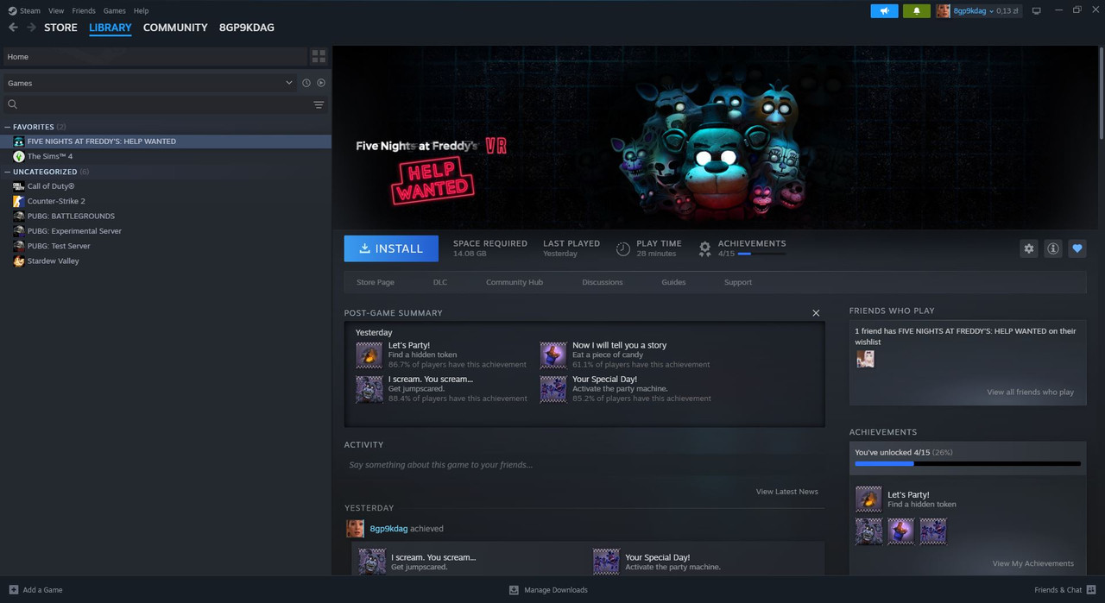Open the Help menu

pyautogui.click(x=141, y=10)
